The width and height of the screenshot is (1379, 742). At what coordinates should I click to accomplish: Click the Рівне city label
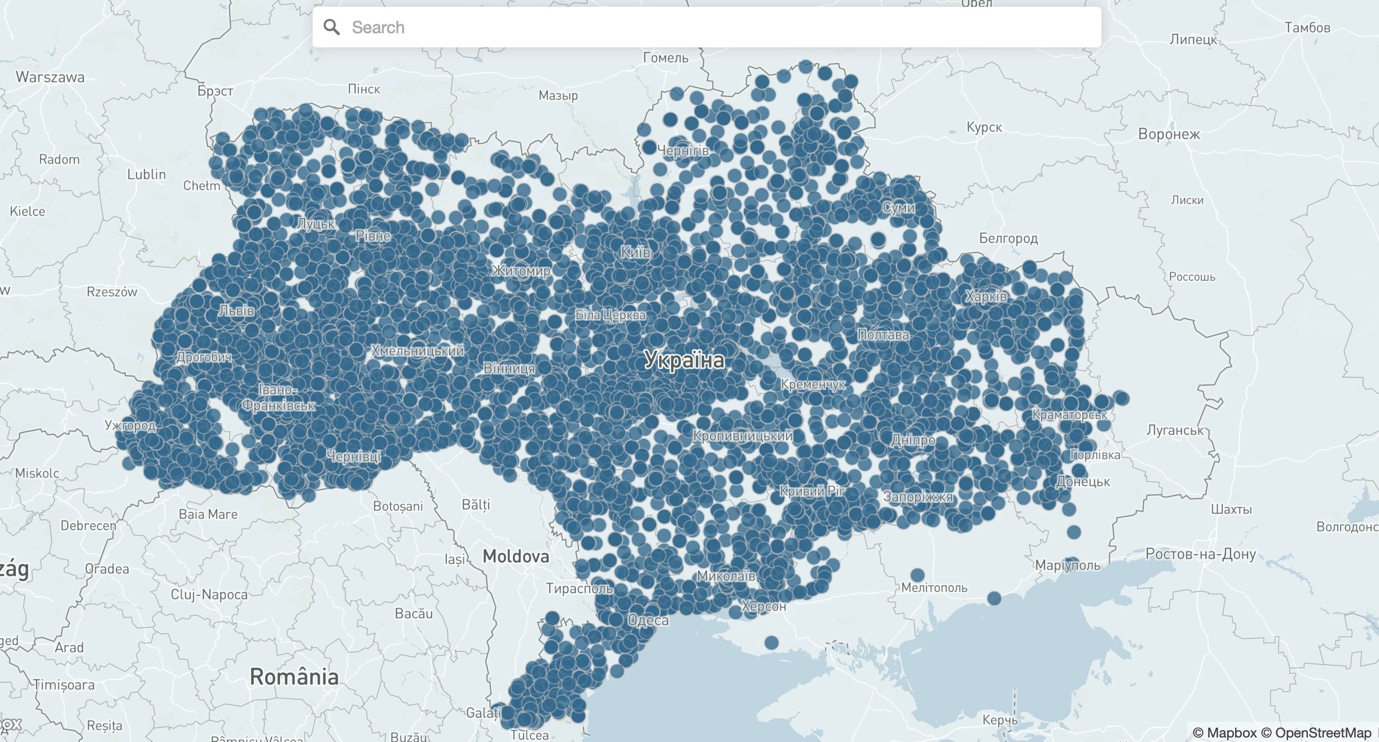[x=373, y=236]
